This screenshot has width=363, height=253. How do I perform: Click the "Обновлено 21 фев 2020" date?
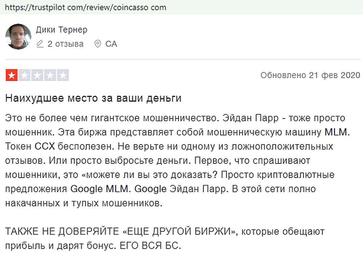pyautogui.click(x=310, y=75)
